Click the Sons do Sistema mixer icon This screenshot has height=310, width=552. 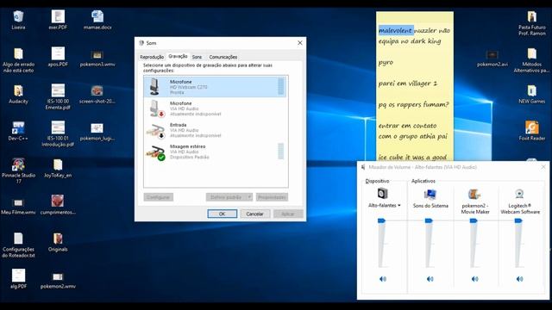tap(430, 194)
